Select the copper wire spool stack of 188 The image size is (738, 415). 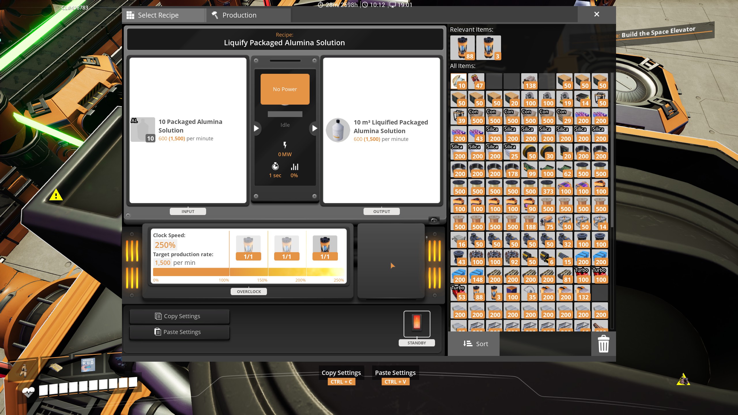coord(529,222)
